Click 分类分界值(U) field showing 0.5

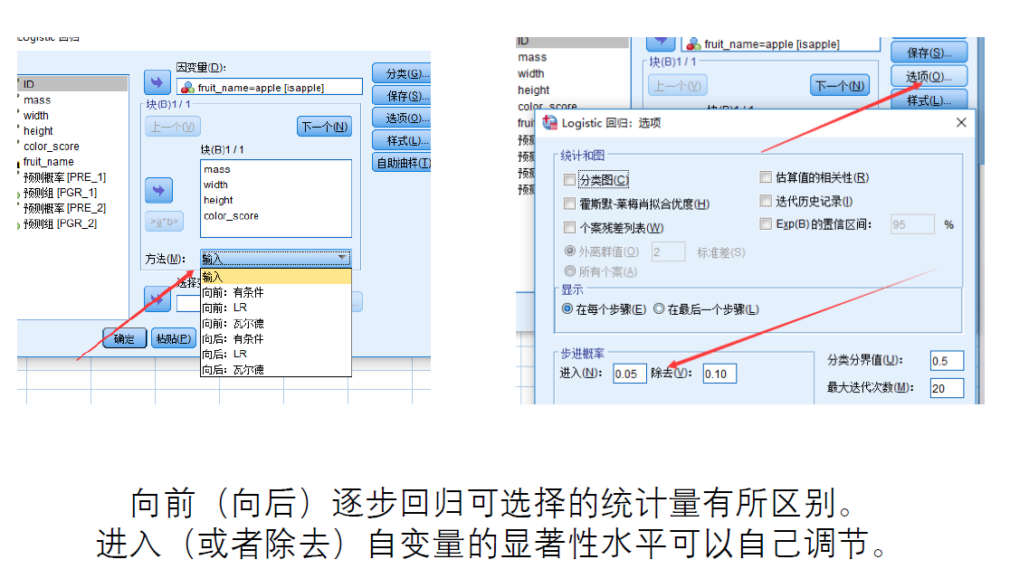[x=947, y=361]
